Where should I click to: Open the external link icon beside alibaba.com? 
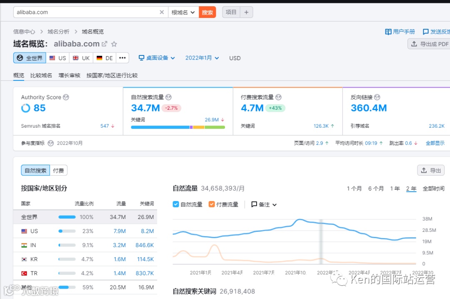tap(105, 44)
